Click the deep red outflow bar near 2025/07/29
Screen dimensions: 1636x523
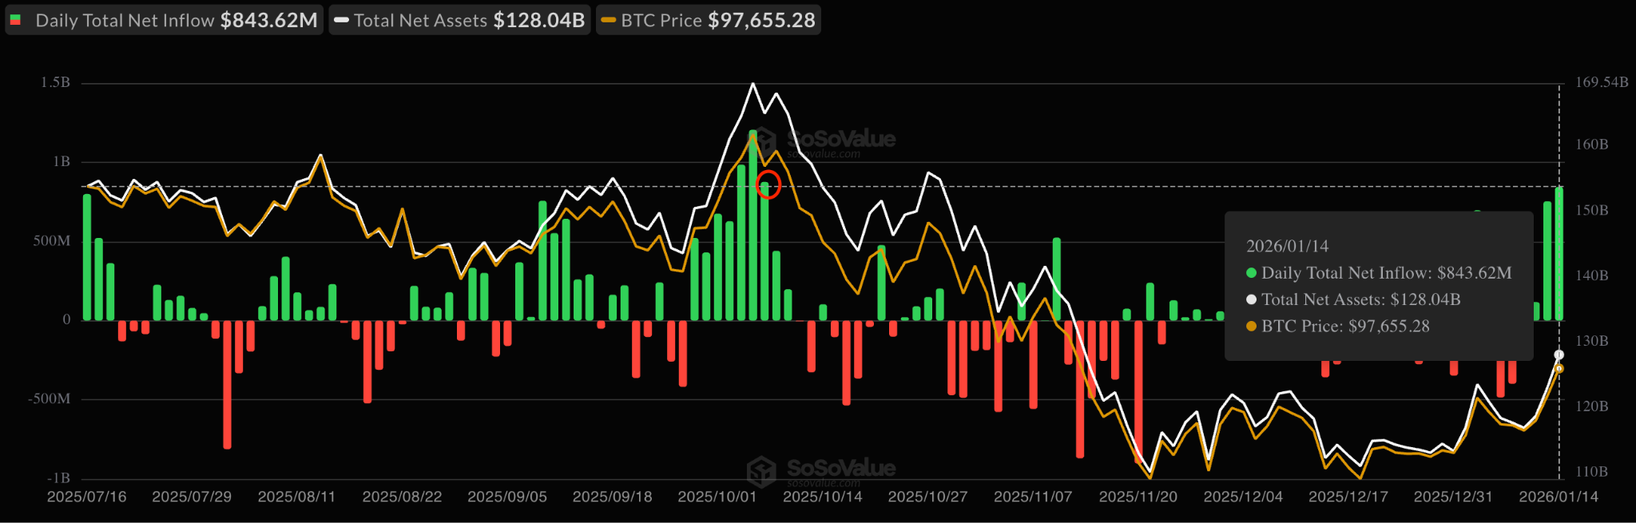click(x=227, y=383)
